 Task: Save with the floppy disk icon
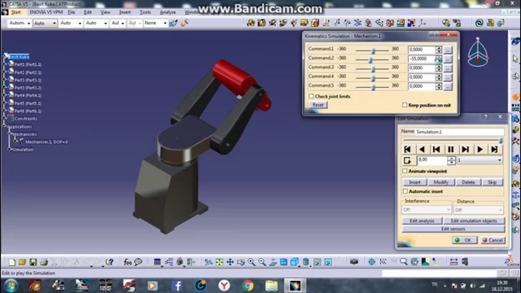click(x=33, y=262)
